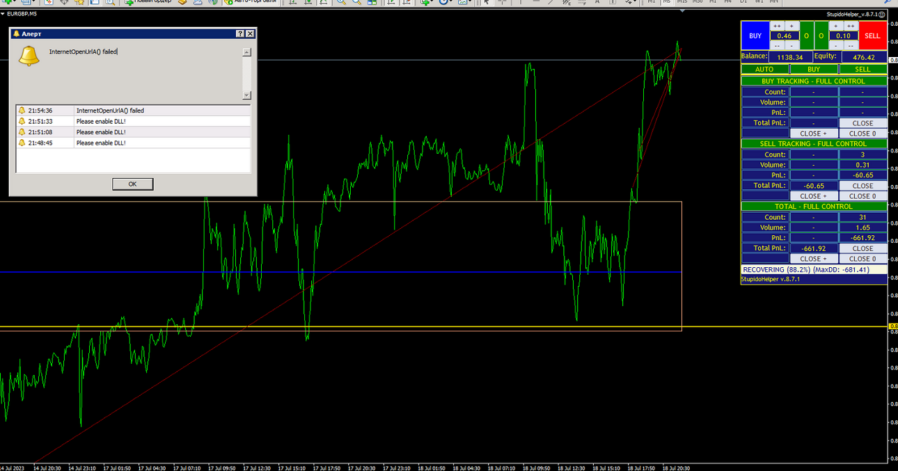The height and width of the screenshot is (471, 898).
Task: Click the blue BUY button in StupidoHelper panel
Action: [755, 35]
